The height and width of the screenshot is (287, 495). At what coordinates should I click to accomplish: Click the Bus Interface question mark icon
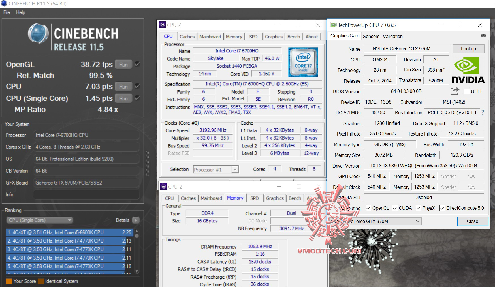(x=483, y=112)
